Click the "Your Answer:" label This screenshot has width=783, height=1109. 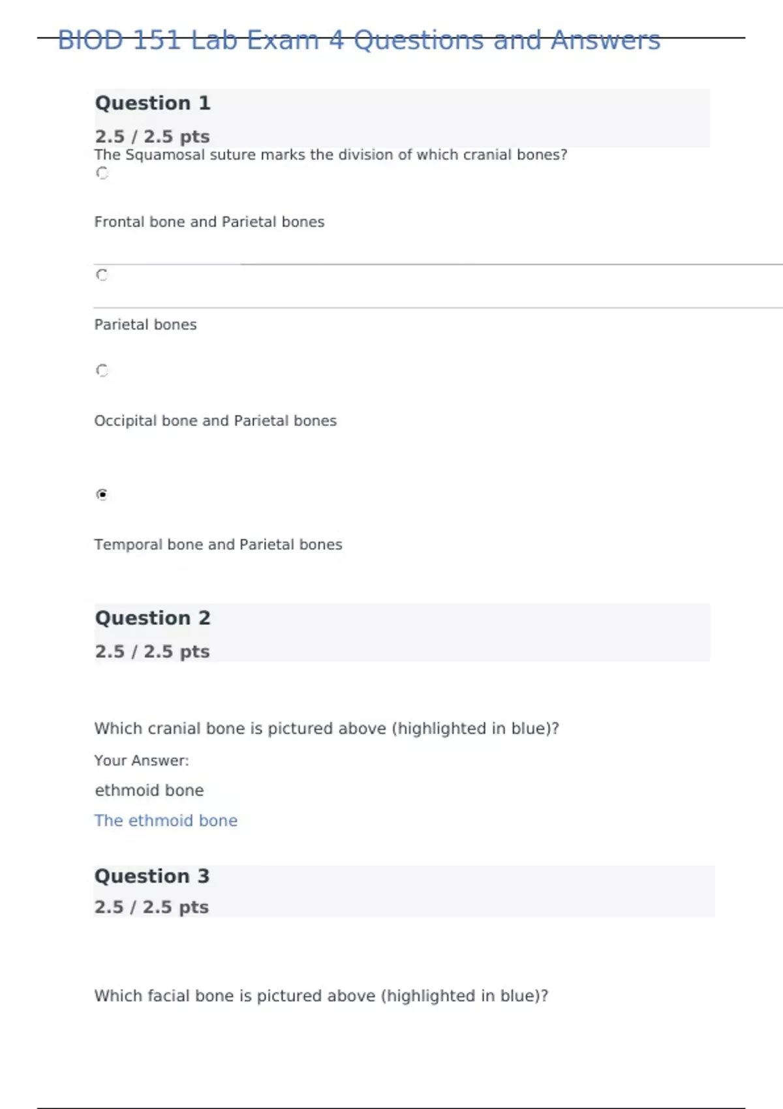coord(142,761)
